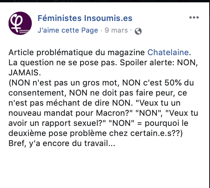The height and width of the screenshot is (188, 210).
Task: Click the Accueil item in dark top bar
Action: pos(25,1)
